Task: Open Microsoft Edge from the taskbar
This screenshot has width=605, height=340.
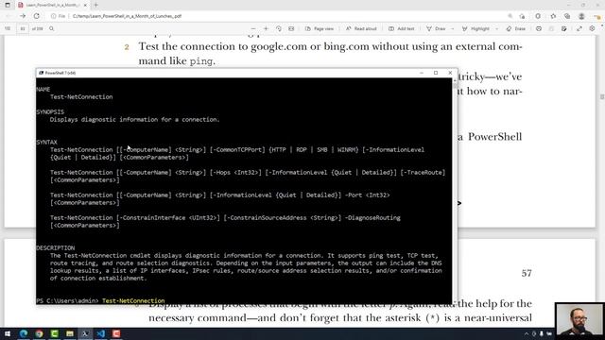Action: pyautogui.click(x=24, y=333)
